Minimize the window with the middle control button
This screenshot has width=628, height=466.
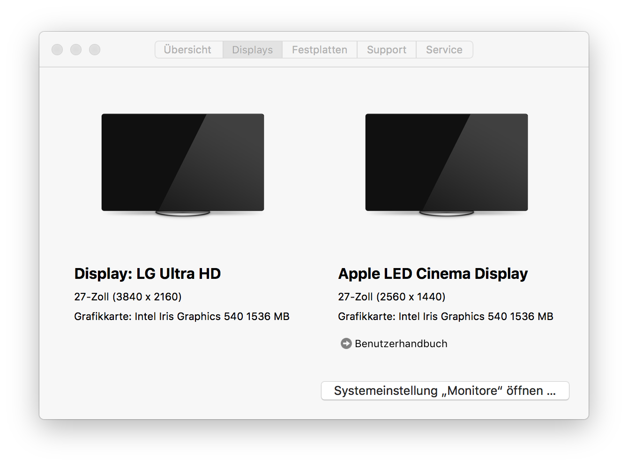[x=76, y=50]
